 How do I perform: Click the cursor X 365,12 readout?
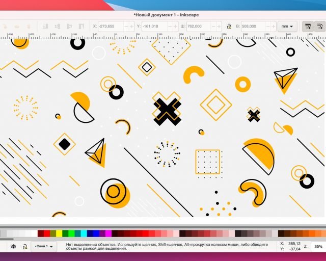(x=290, y=244)
